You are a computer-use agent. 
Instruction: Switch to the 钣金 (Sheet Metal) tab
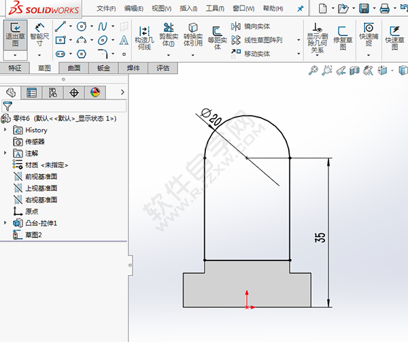pyautogui.click(x=103, y=68)
